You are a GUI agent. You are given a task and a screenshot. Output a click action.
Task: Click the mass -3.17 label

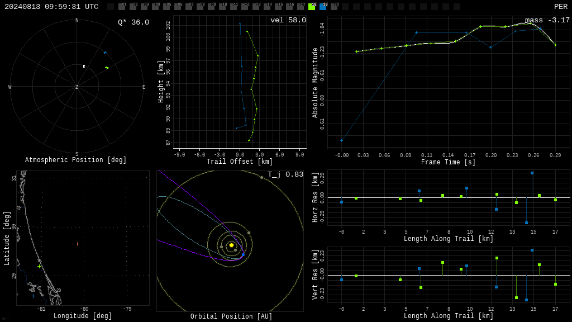coord(547,20)
